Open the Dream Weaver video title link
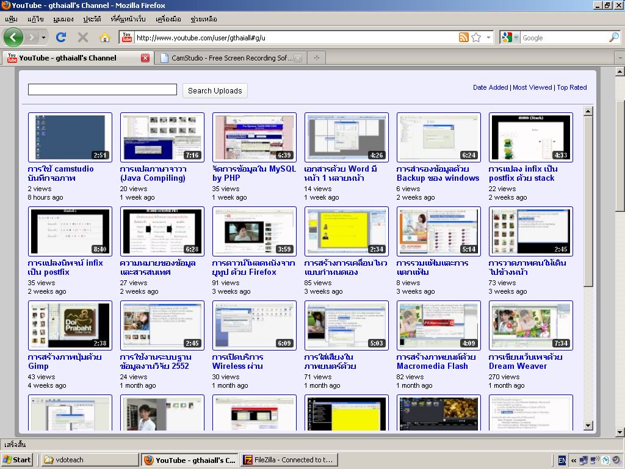 (526, 362)
